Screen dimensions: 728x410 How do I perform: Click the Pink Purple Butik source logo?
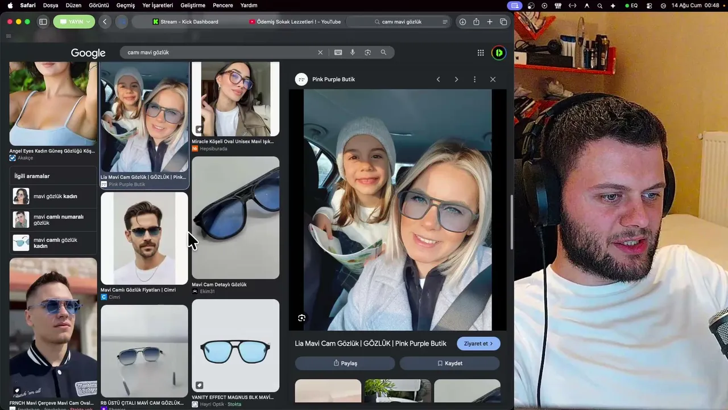coord(301,79)
